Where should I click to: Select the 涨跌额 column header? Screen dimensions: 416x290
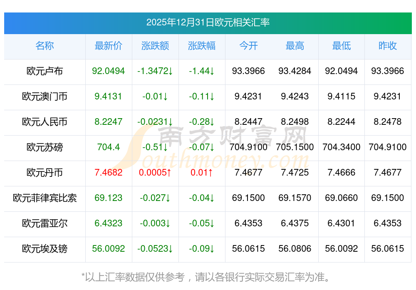(155, 46)
